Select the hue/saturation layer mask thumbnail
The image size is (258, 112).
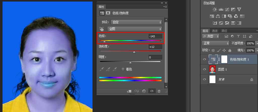pyautogui.click(x=224, y=59)
